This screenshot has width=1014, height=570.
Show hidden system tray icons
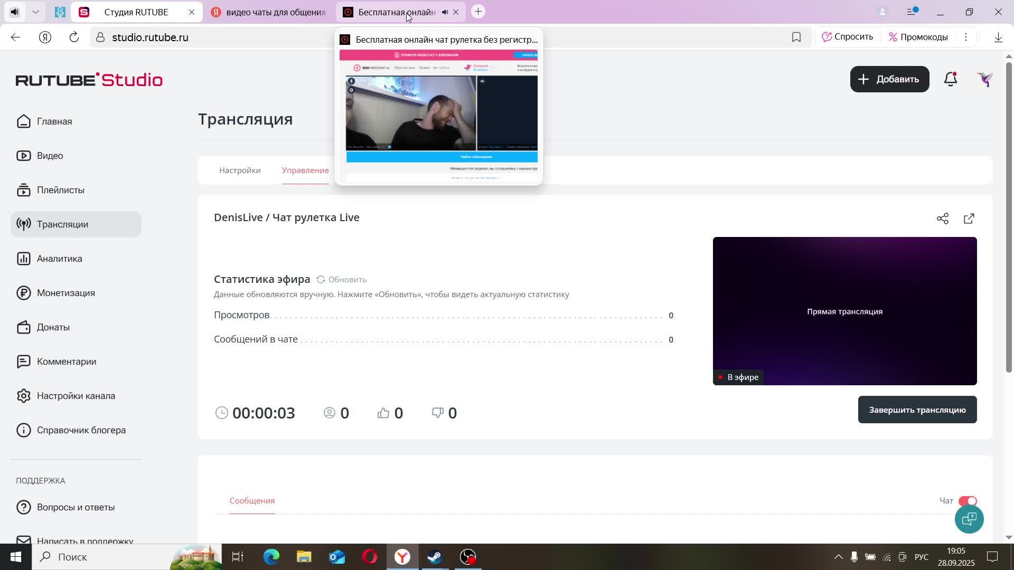[x=839, y=556]
